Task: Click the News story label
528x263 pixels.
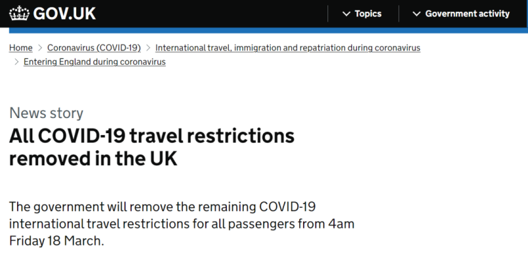Action: coord(46,113)
